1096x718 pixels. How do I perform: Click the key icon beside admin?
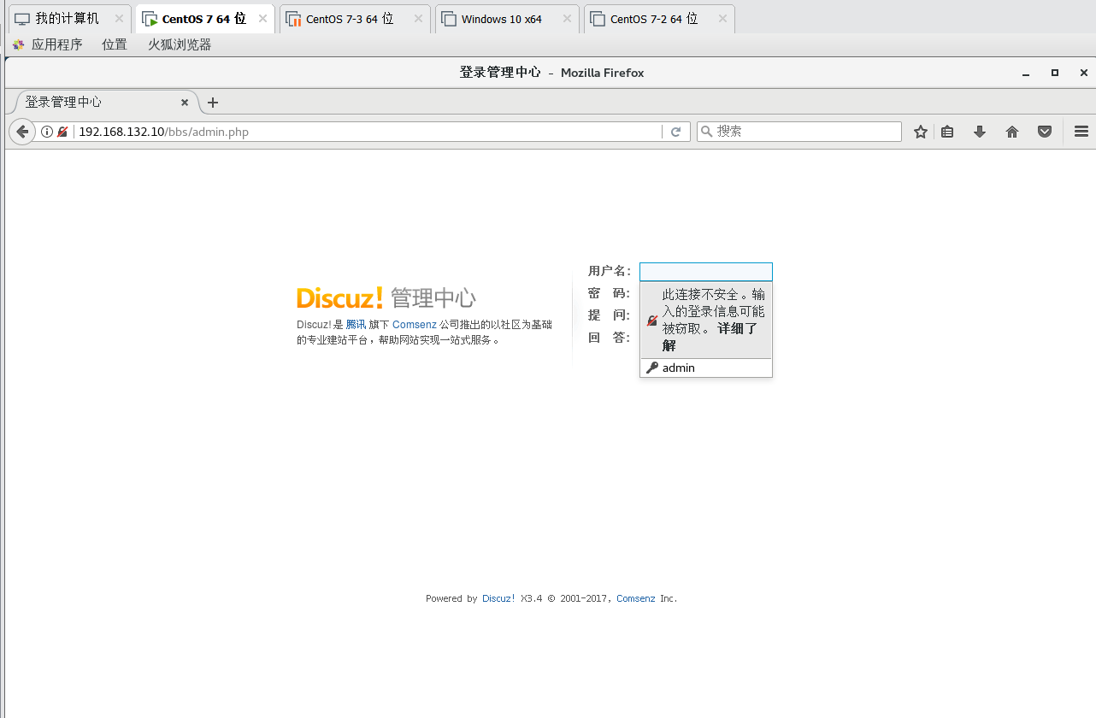pyautogui.click(x=652, y=368)
